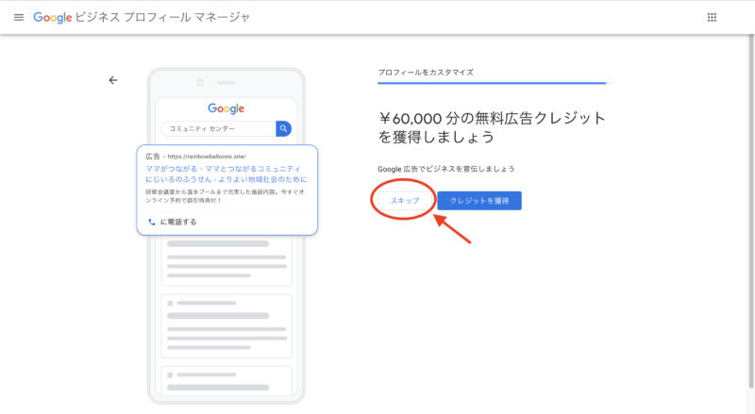Open the hamburger main menu
The height and width of the screenshot is (414, 755).
click(19, 17)
